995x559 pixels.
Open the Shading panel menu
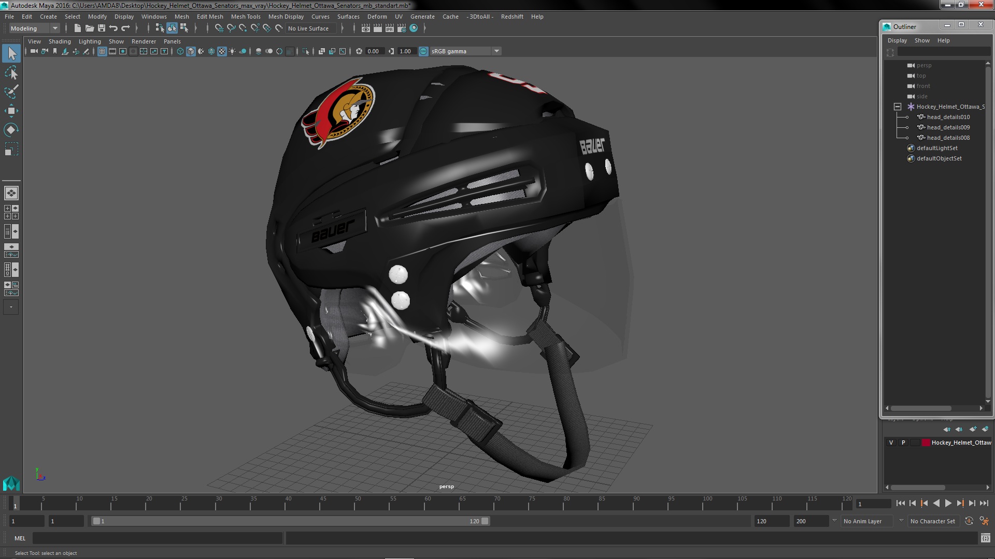[x=60, y=41]
